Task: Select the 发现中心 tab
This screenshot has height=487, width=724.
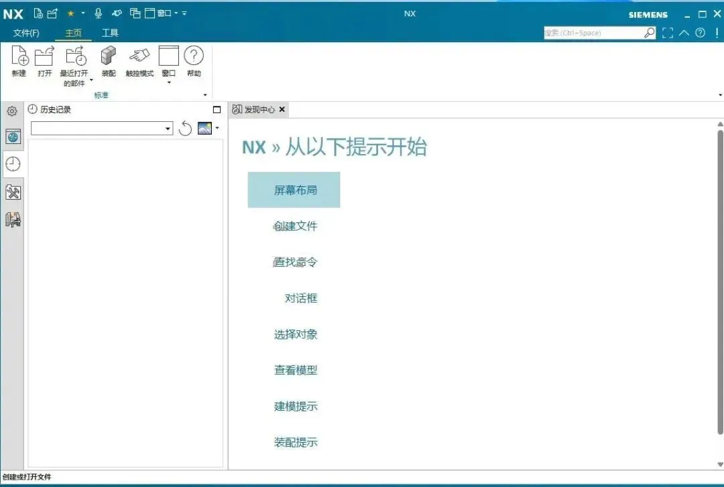Action: pos(259,109)
